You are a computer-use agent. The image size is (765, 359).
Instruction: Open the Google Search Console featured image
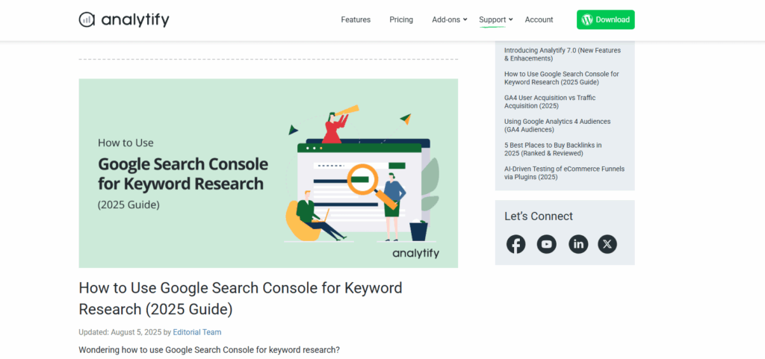268,173
